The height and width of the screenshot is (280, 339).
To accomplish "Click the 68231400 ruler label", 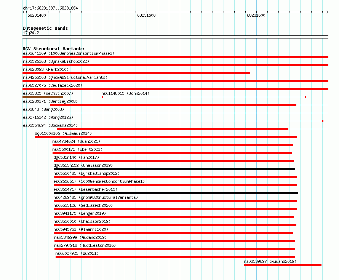I will tap(37, 15).
